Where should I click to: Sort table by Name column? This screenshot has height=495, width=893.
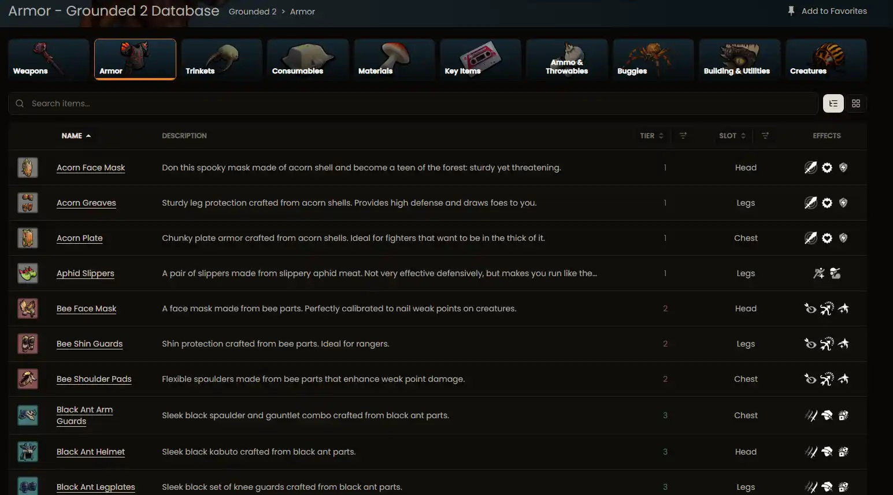pos(76,136)
